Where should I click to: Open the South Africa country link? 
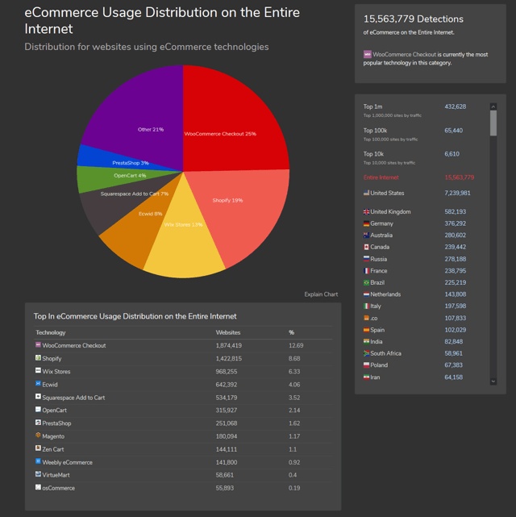385,353
